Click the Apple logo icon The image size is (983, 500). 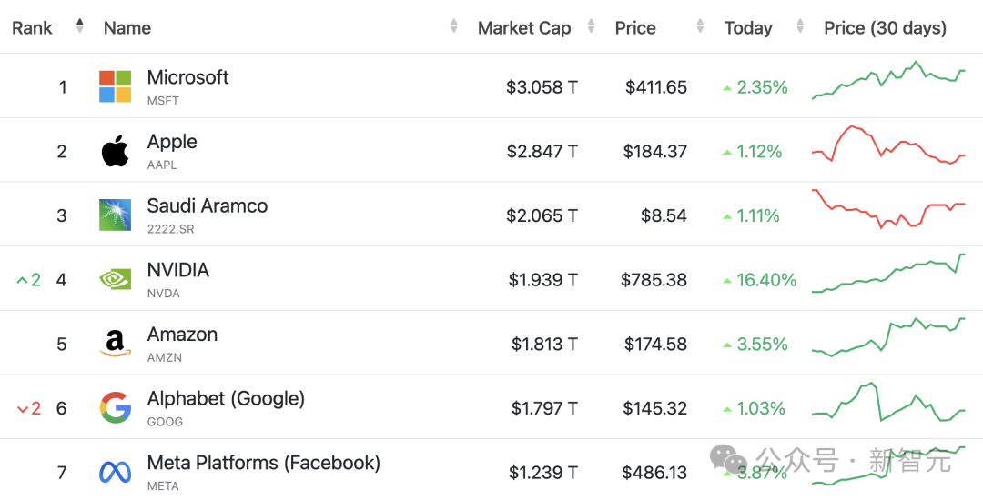pos(116,151)
